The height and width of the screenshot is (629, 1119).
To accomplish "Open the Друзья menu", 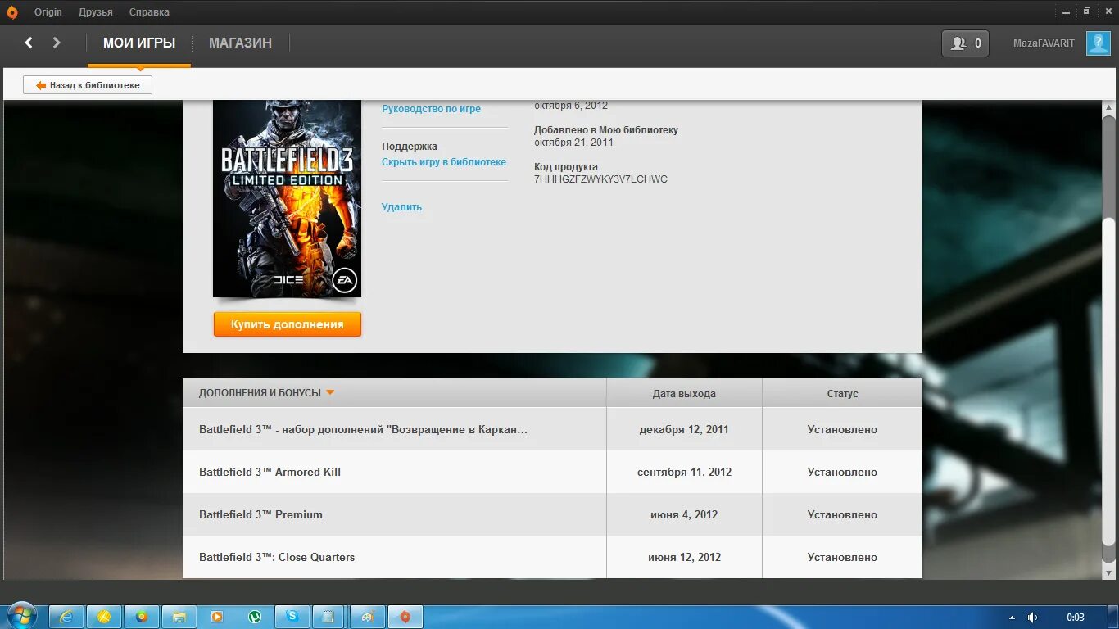I will pos(96,12).
